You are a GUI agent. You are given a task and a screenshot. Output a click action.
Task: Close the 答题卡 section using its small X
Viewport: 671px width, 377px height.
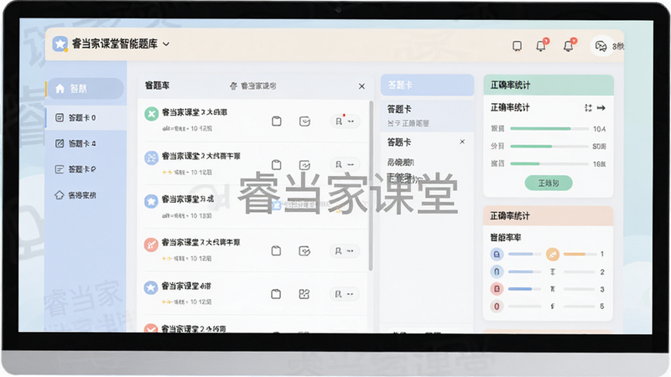pyautogui.click(x=462, y=142)
